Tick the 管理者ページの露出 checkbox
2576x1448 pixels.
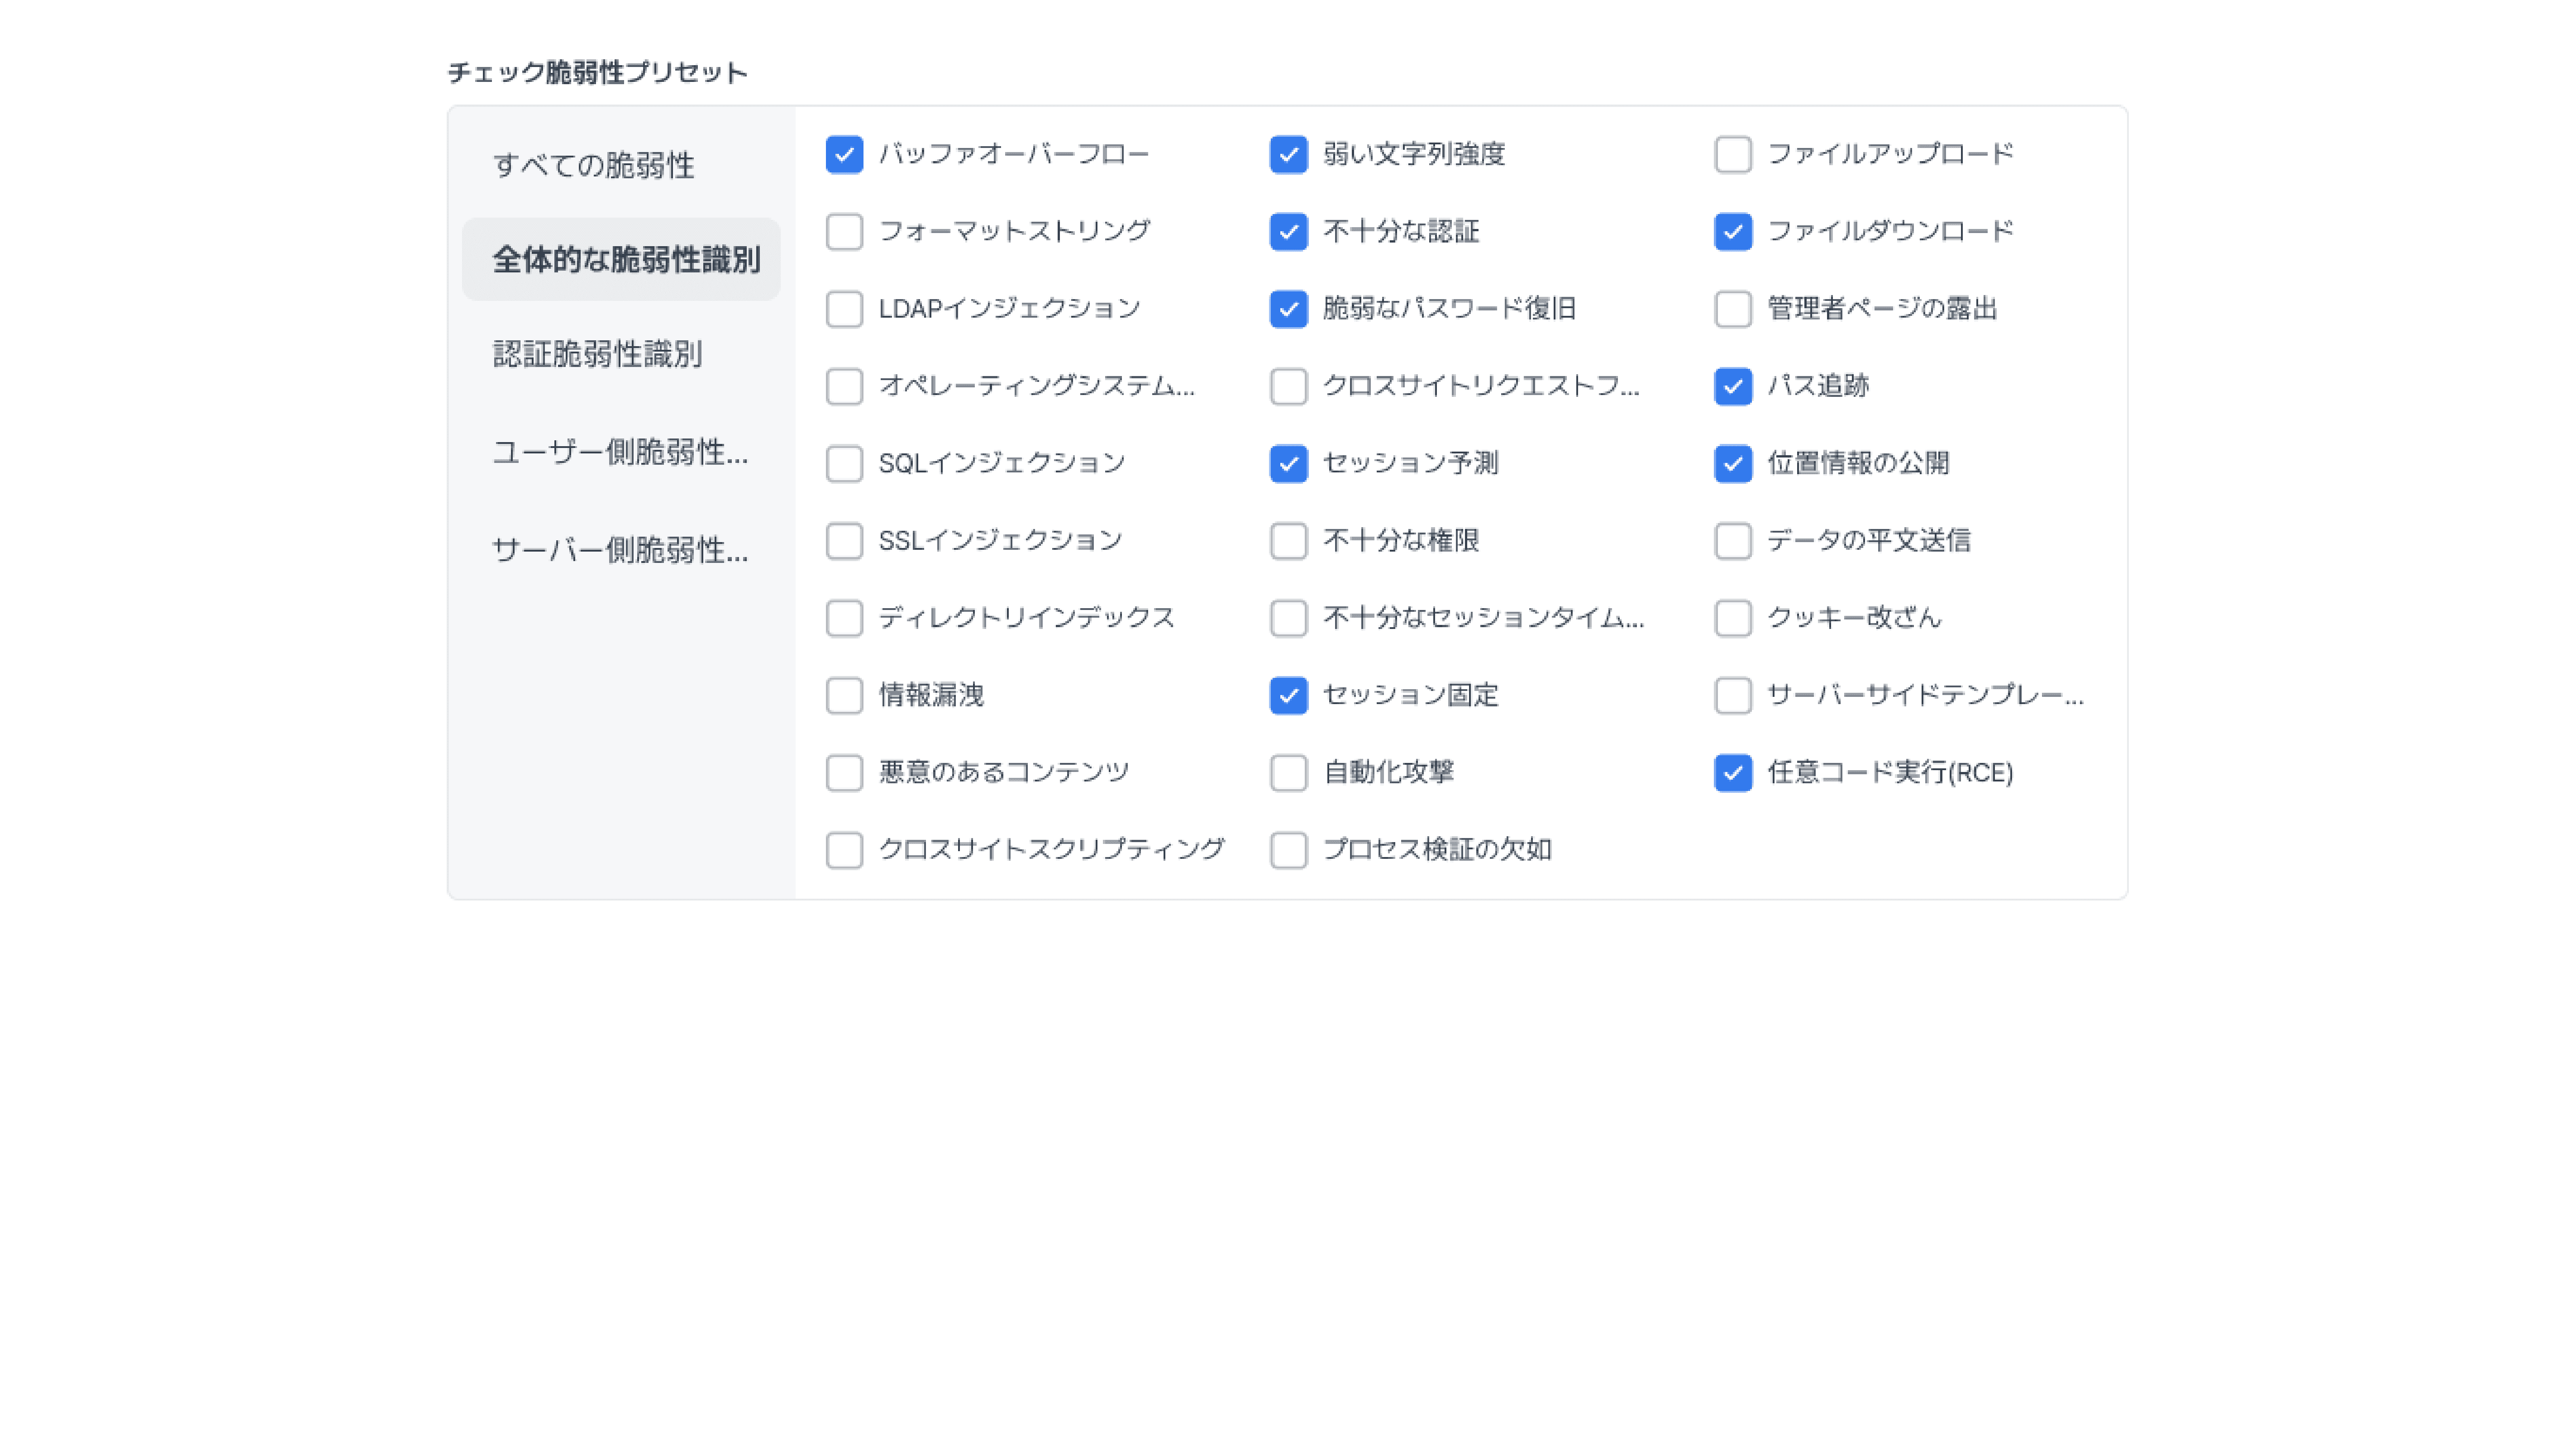1733,308
